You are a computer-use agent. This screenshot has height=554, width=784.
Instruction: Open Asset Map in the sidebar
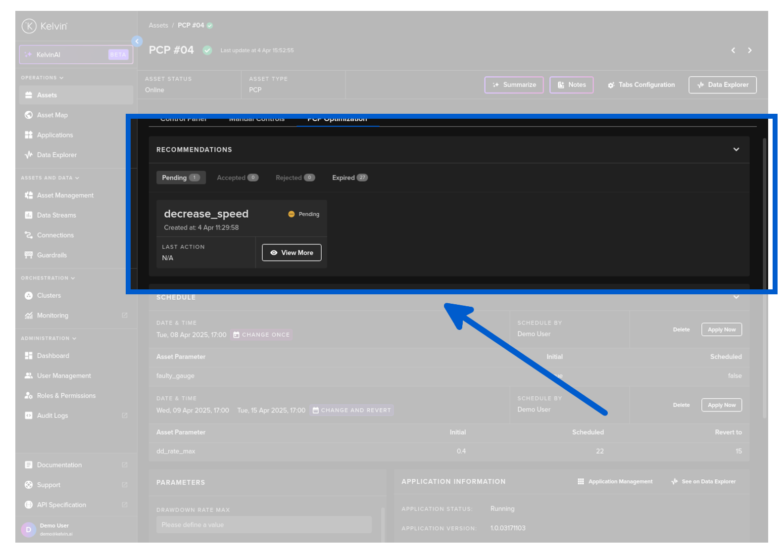[52, 115]
